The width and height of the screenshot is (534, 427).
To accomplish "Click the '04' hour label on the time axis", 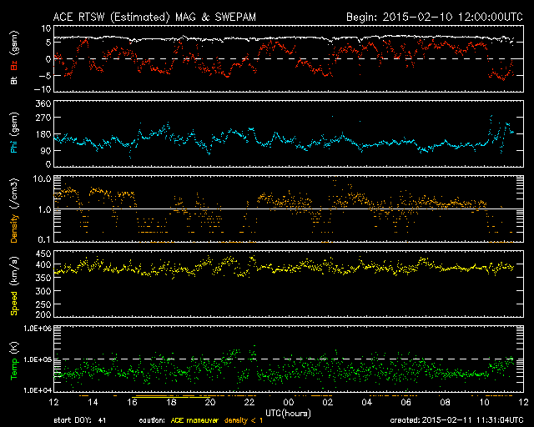I will [x=367, y=403].
